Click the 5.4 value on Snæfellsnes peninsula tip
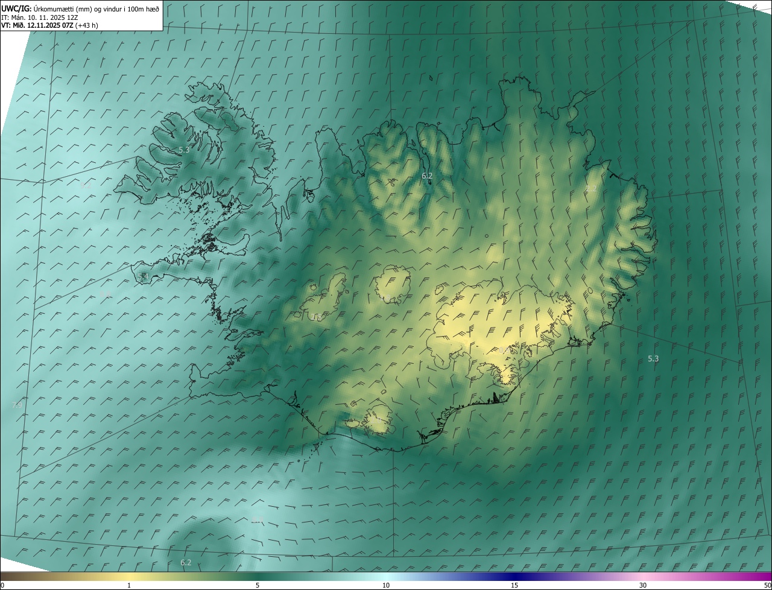The width and height of the screenshot is (772, 590). 143,276
